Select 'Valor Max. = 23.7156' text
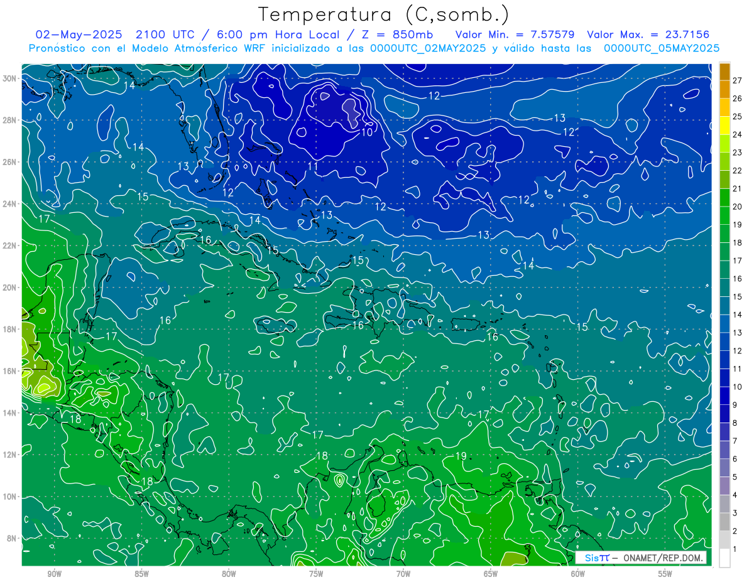The height and width of the screenshot is (582, 754). 648,35
